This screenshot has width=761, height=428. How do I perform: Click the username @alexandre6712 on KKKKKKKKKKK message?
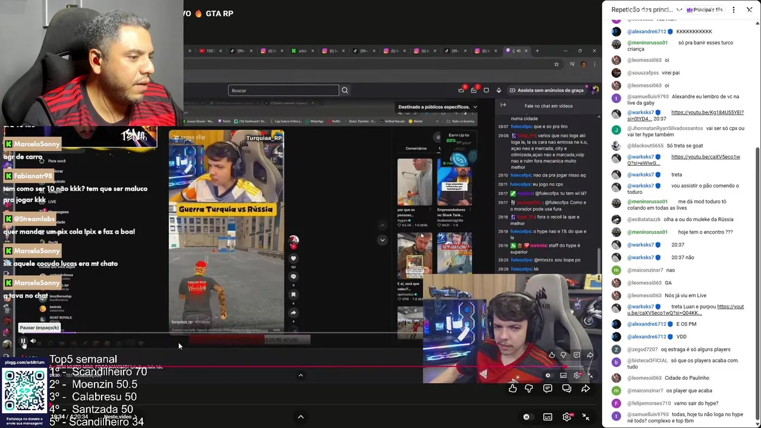click(646, 32)
